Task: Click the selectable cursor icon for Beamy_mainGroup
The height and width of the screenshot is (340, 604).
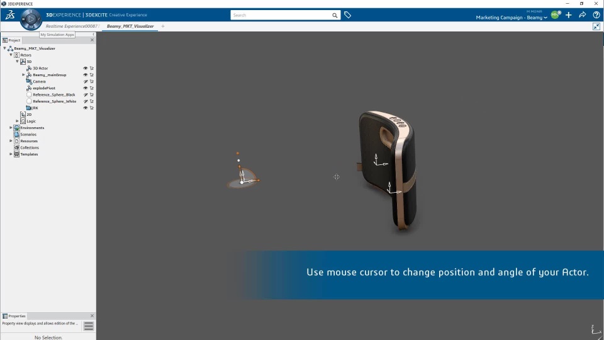Action: (92, 75)
